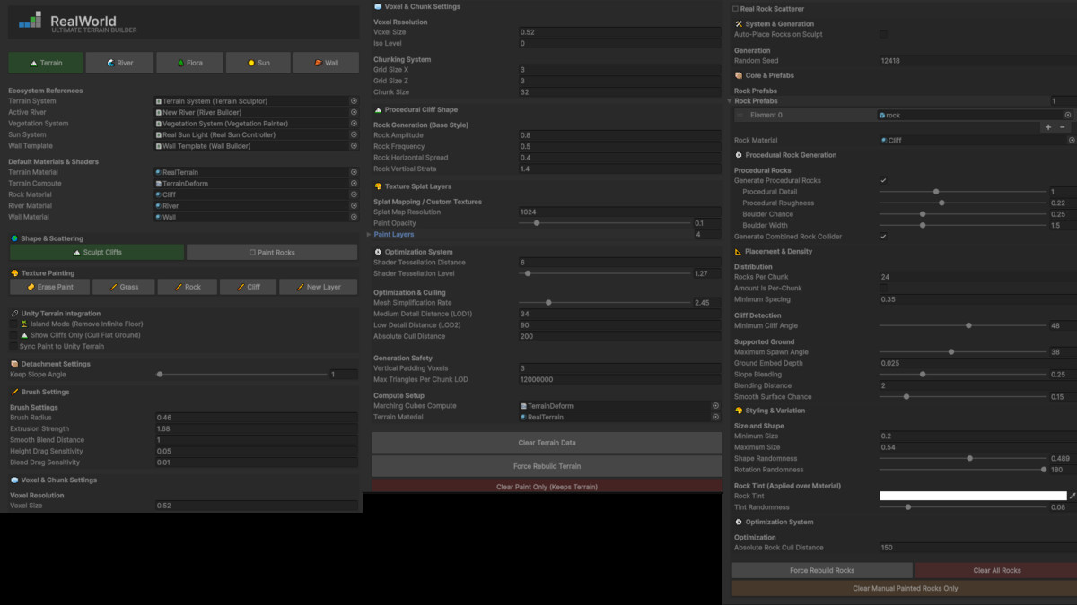
Task: Click the Random Seed input field
Action: click(977, 61)
